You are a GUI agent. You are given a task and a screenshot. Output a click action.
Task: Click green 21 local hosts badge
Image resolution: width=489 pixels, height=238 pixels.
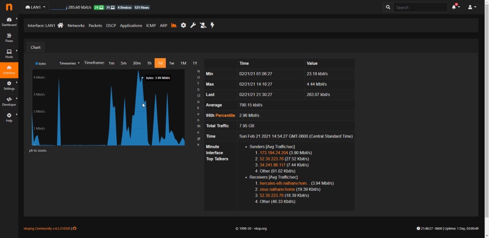click(x=99, y=7)
